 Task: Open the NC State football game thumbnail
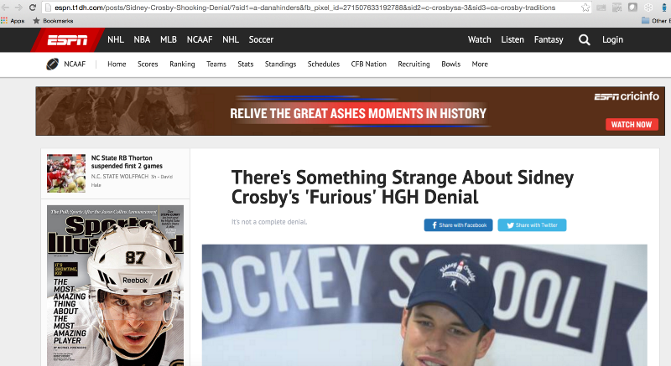(66, 173)
